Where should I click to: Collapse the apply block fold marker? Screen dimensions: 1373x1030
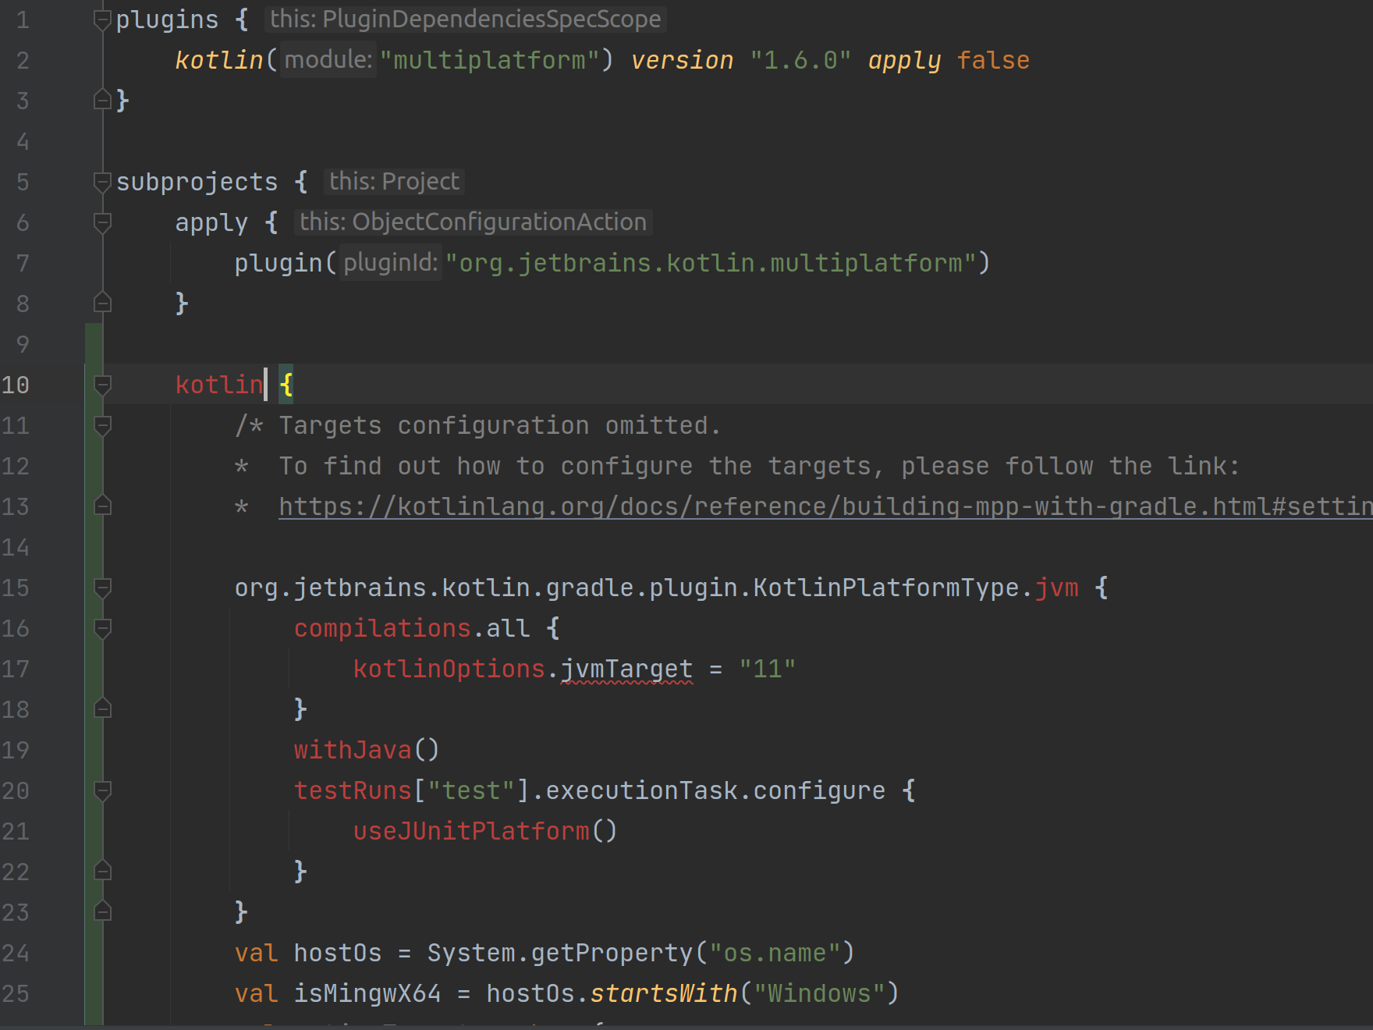[x=101, y=222]
